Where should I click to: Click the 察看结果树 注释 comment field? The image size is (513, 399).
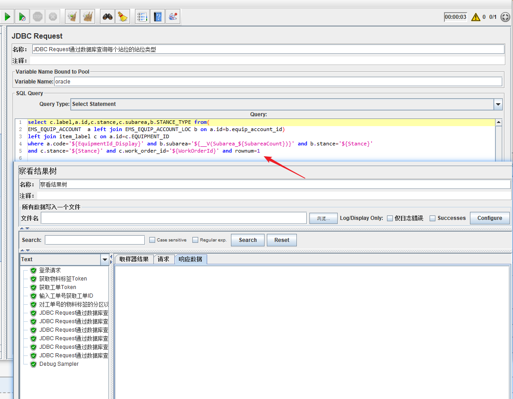[x=274, y=196]
